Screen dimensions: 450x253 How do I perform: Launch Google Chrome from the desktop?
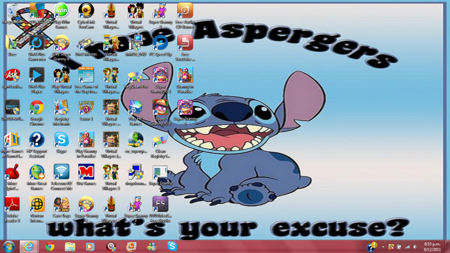[x=37, y=113]
